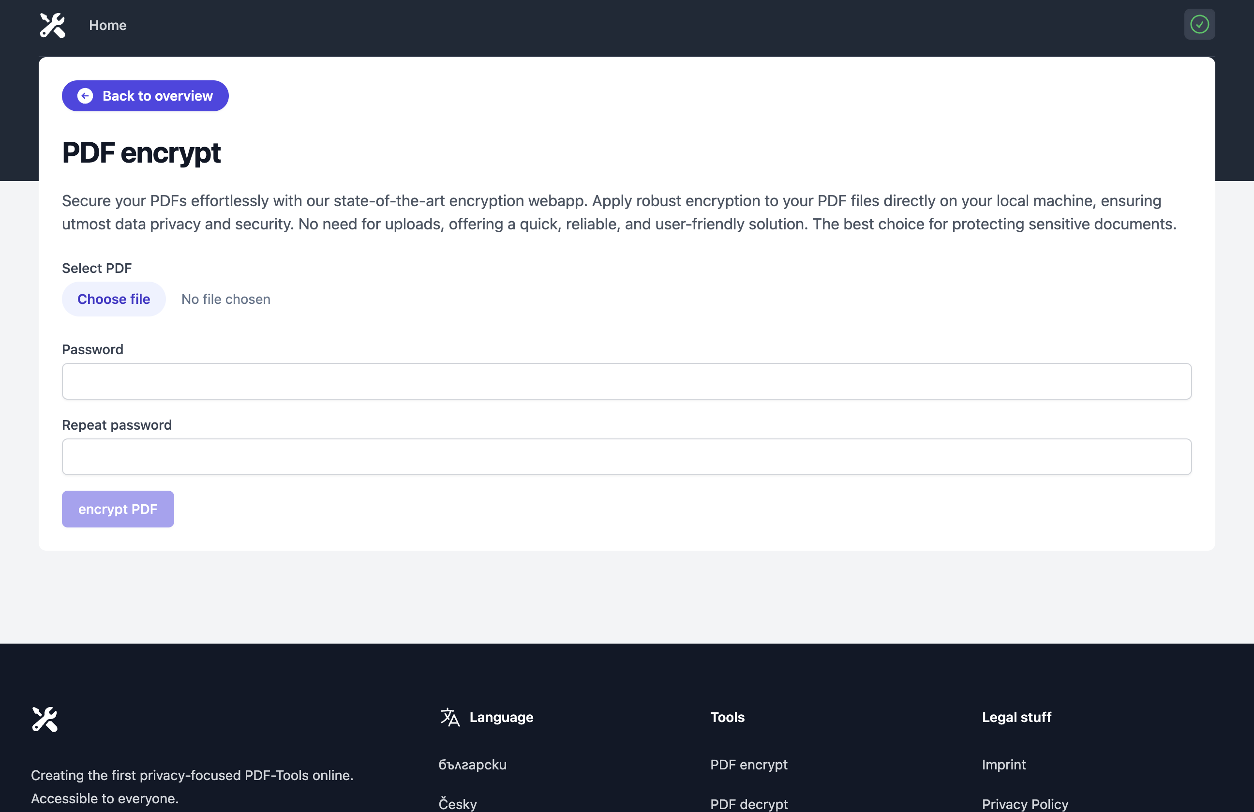1254x812 pixels.
Task: Open the Home navigation link
Action: [107, 25]
